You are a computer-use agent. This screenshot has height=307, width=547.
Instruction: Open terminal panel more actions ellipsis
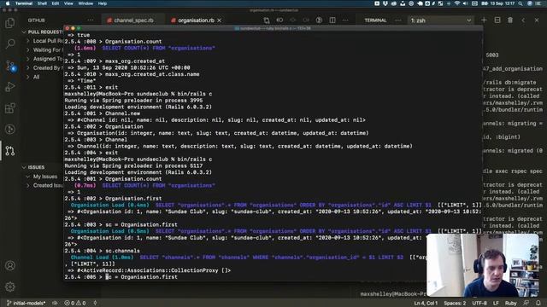click(398, 20)
